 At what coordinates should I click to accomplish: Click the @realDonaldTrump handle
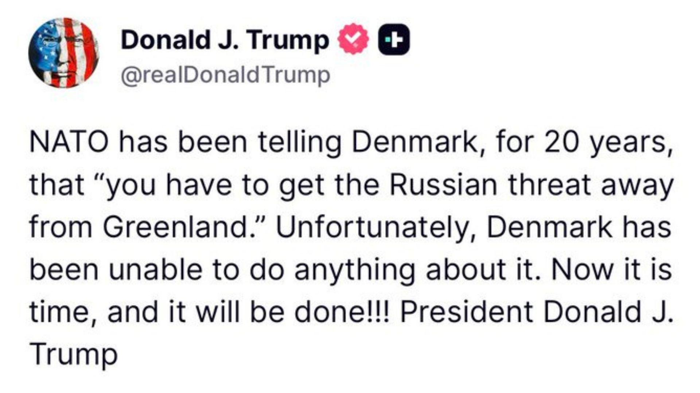225,75
